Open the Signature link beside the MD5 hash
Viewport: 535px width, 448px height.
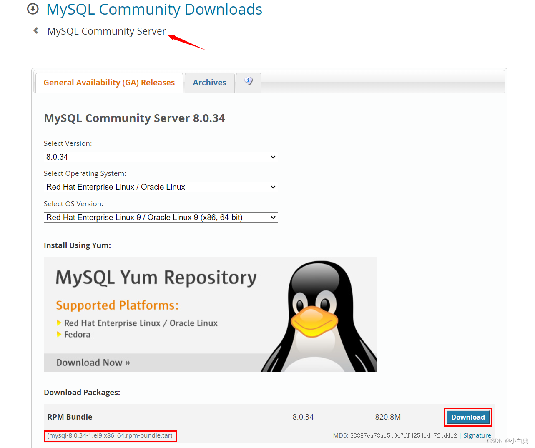(477, 435)
